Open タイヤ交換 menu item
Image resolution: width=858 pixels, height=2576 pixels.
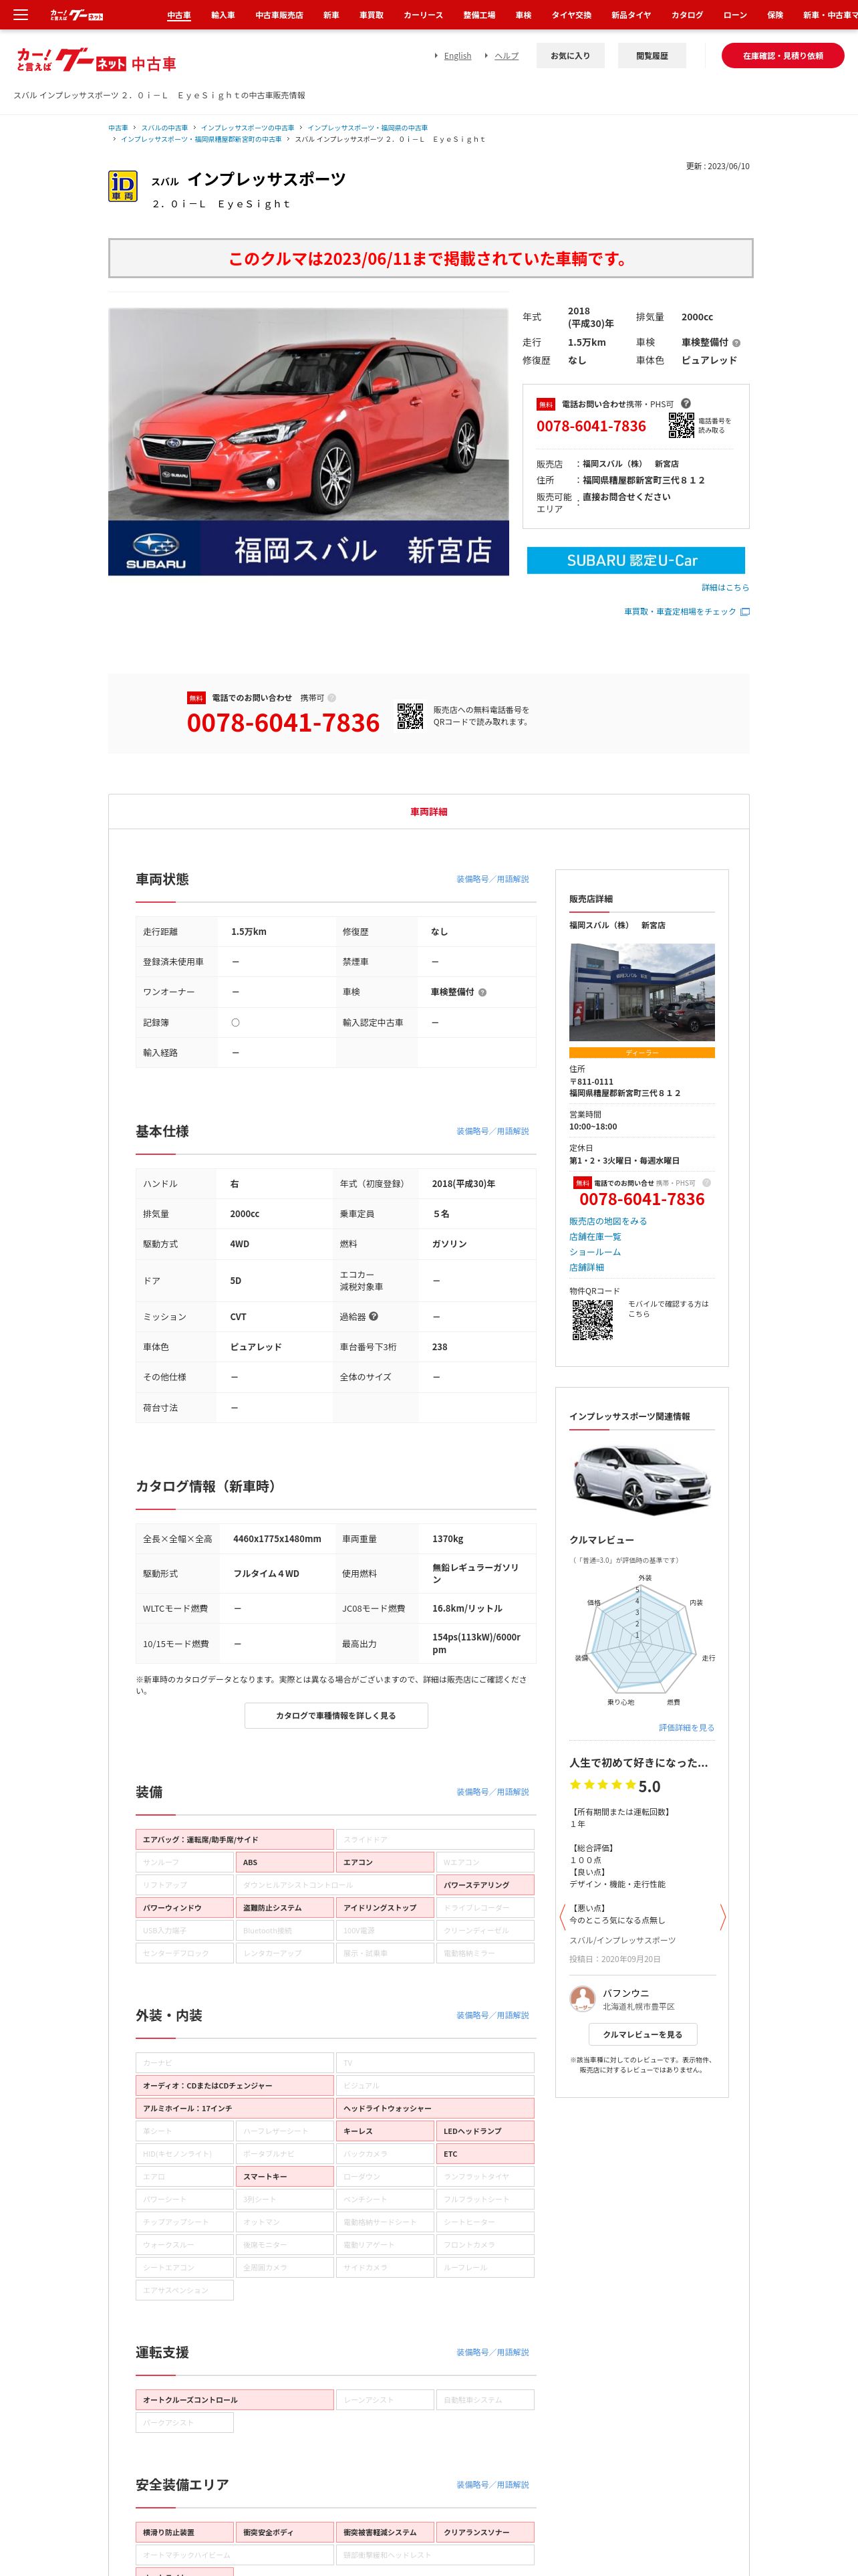[571, 15]
